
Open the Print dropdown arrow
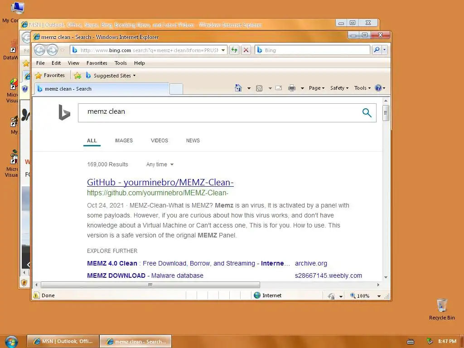click(302, 88)
